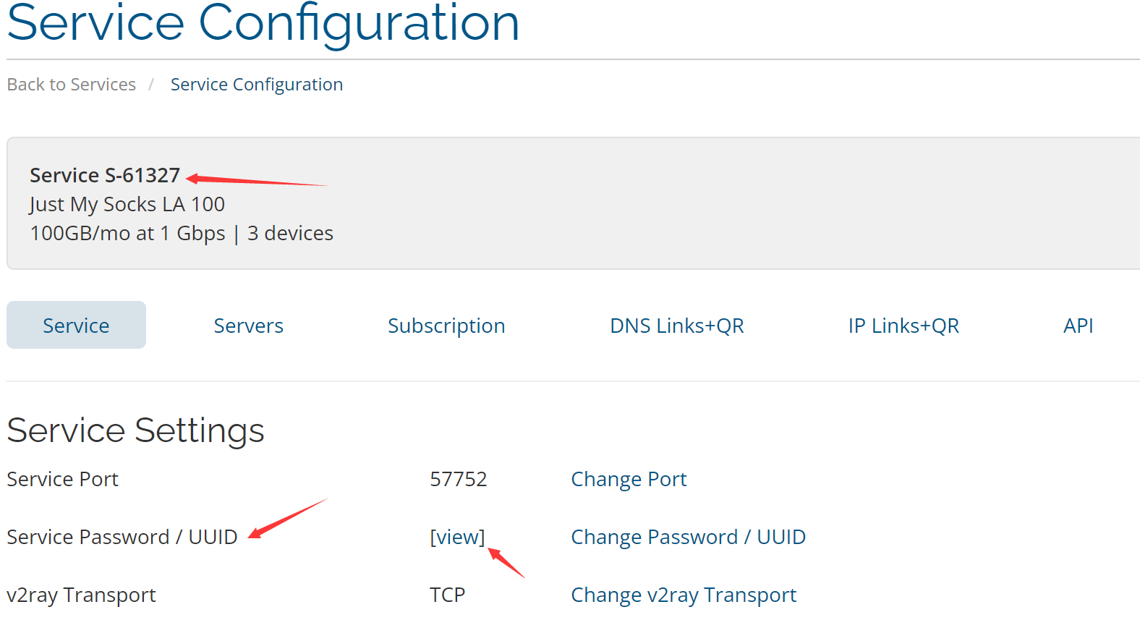Switch to the IP Links+QR tab

point(903,326)
